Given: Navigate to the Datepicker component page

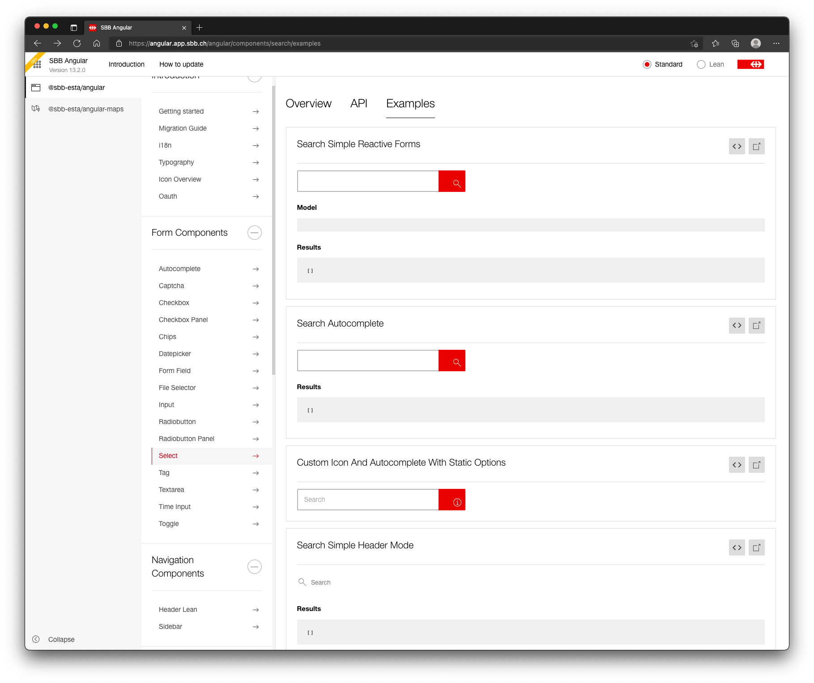Looking at the screenshot, I should tap(175, 353).
